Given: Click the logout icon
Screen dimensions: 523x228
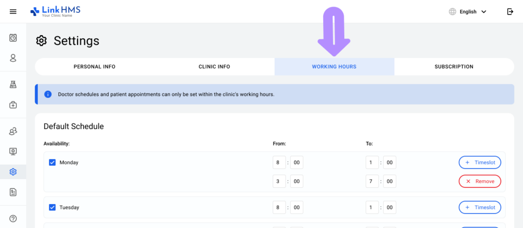Looking at the screenshot, I should click(x=510, y=12).
